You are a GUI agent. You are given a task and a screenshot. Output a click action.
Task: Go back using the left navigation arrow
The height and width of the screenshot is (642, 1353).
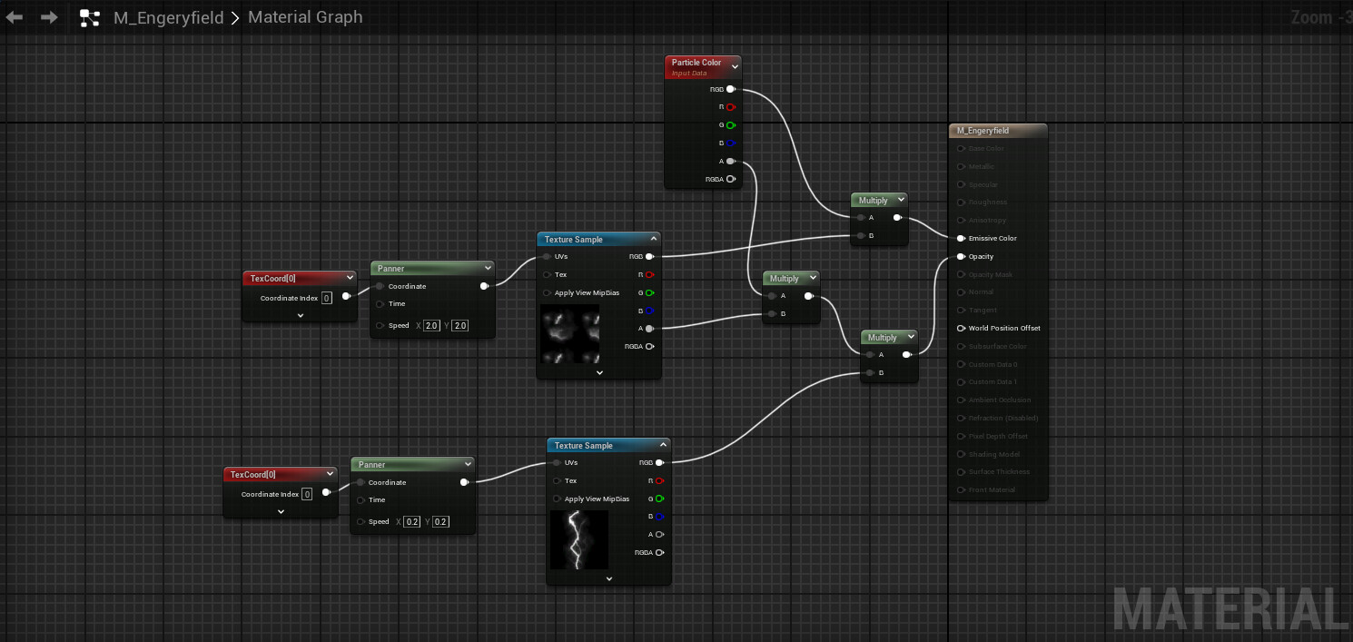(15, 17)
